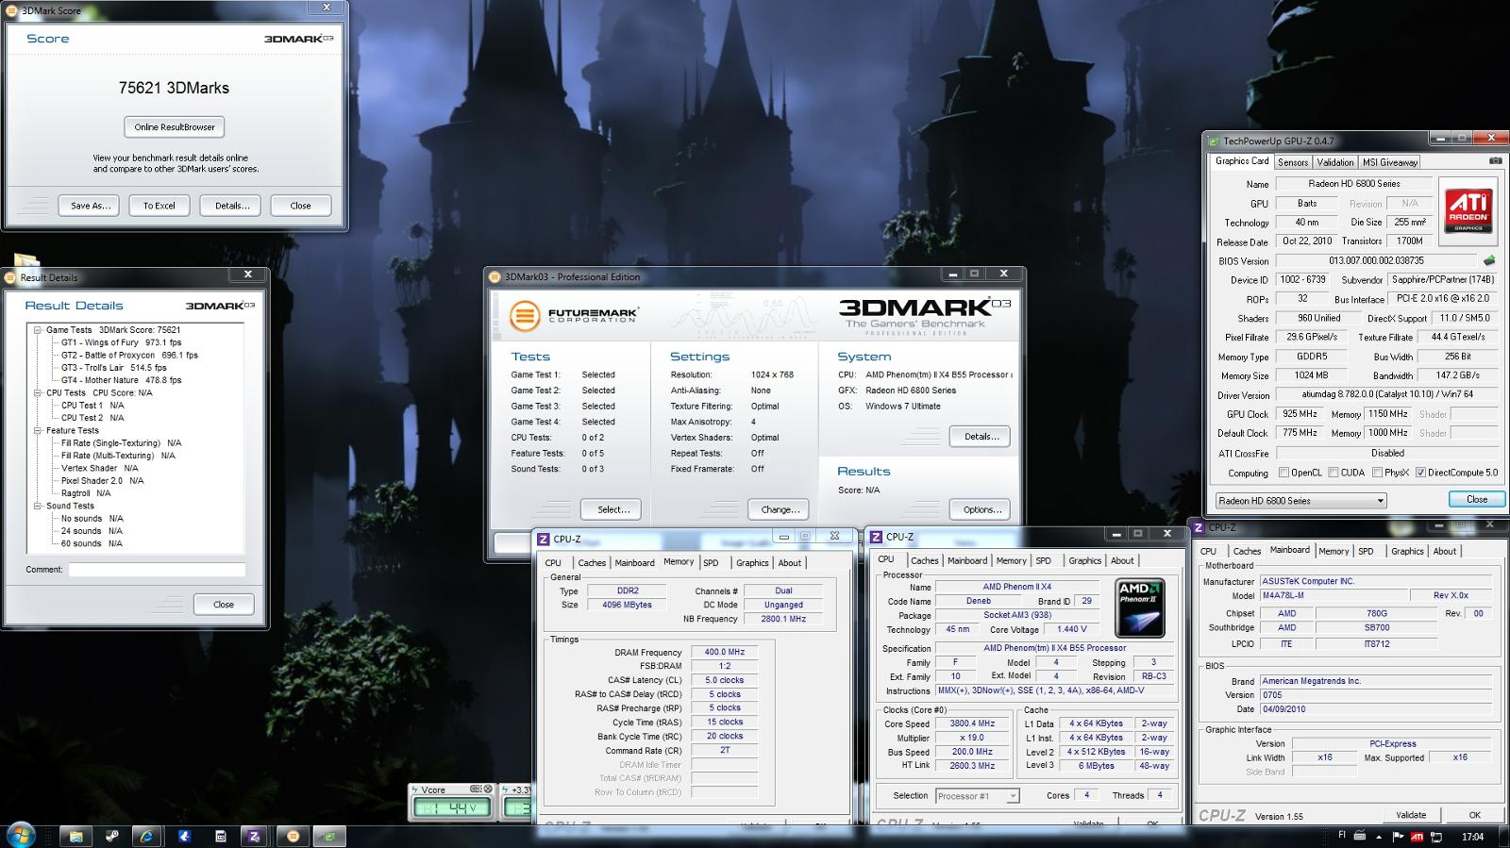The image size is (1510, 848).
Task: Select Graphics tab in mainboard CPU-Z window
Action: tap(1407, 552)
